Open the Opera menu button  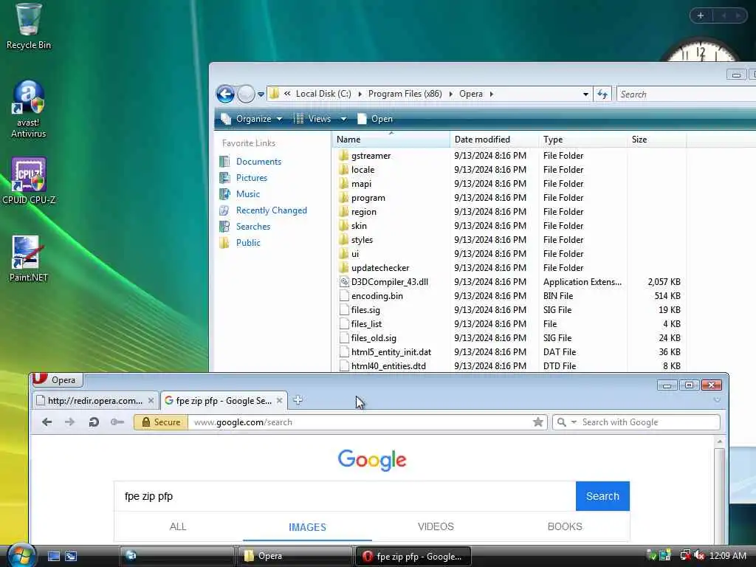click(57, 380)
